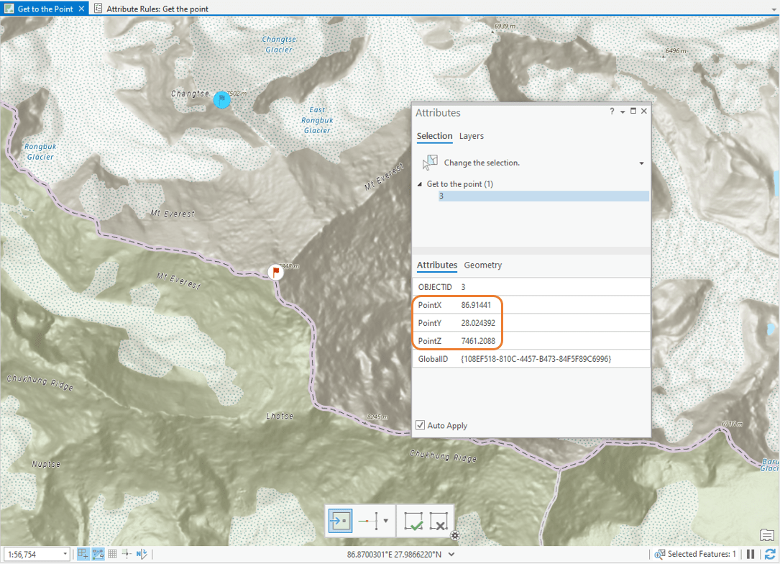Open Attributes pane help
This screenshot has height=564, width=780.
tap(612, 111)
